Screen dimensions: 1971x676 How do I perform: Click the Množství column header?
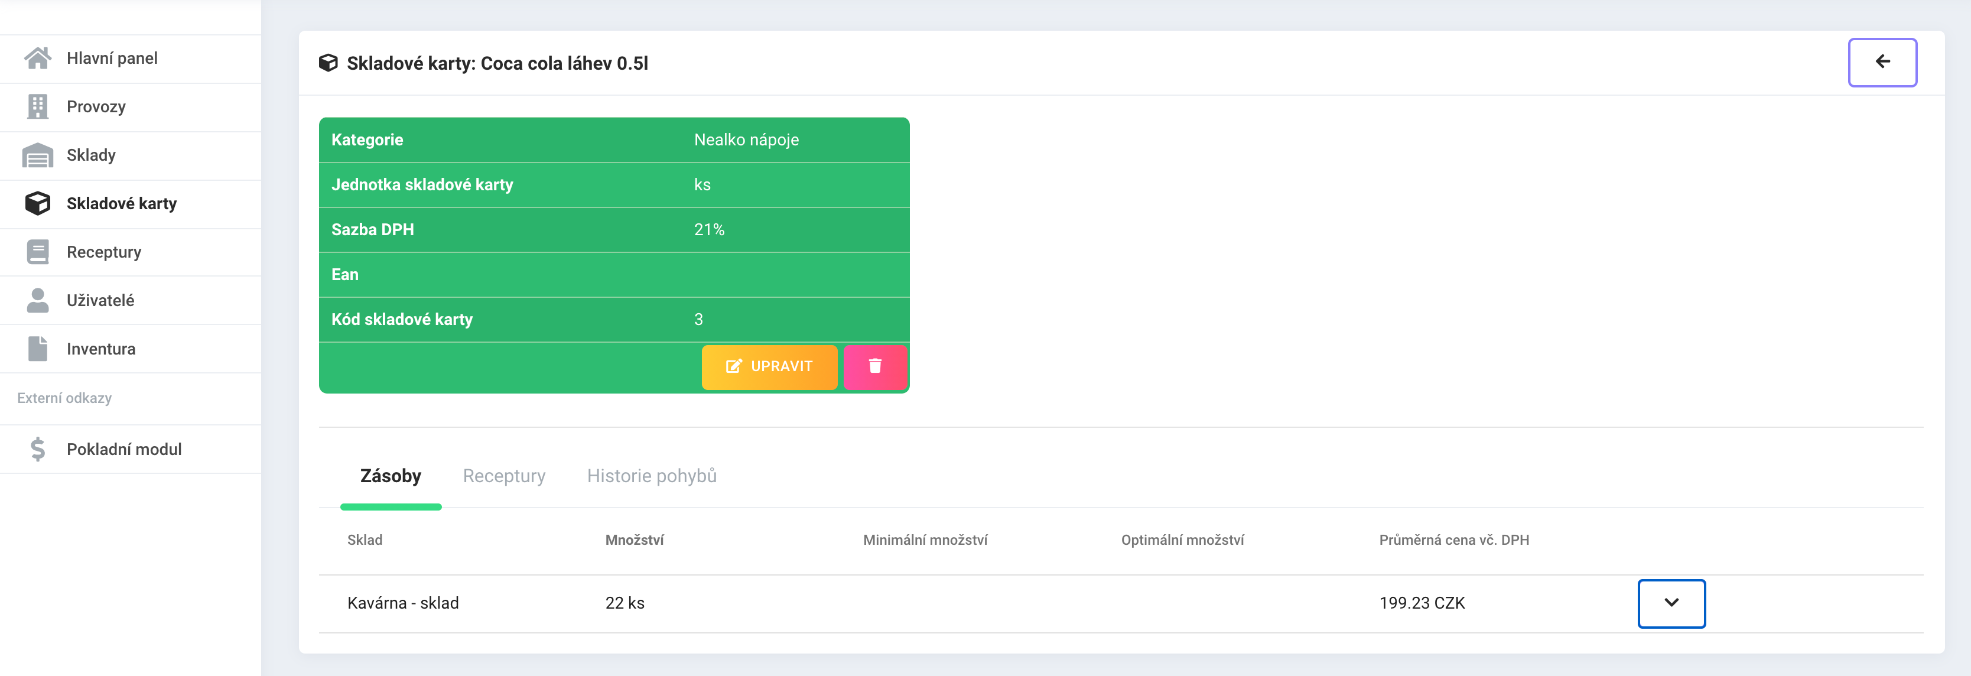(x=635, y=539)
